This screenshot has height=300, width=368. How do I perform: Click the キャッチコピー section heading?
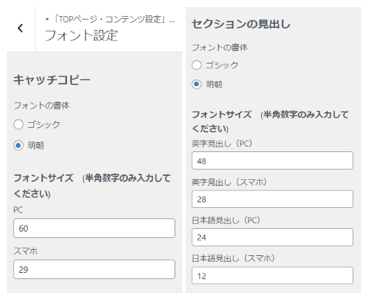click(52, 80)
